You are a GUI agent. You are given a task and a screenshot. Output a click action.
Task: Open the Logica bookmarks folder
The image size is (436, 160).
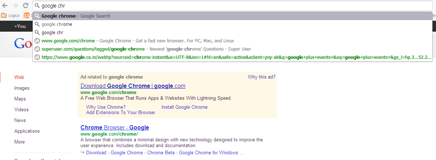[10, 15]
